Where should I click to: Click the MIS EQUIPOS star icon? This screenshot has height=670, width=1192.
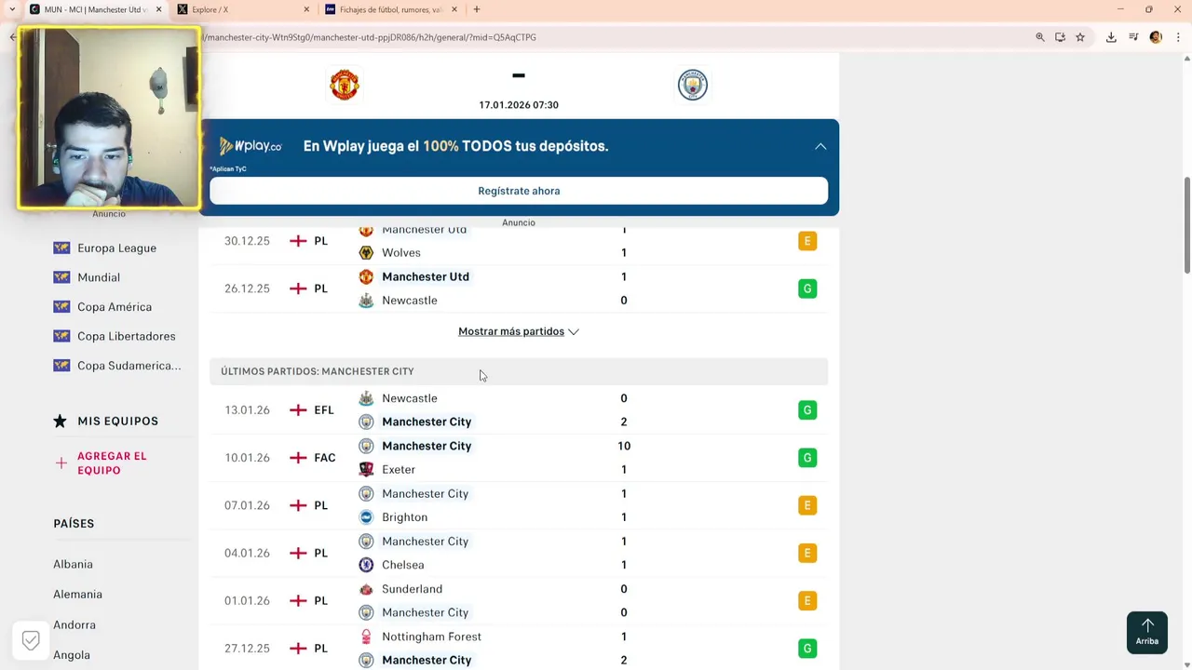click(x=61, y=422)
